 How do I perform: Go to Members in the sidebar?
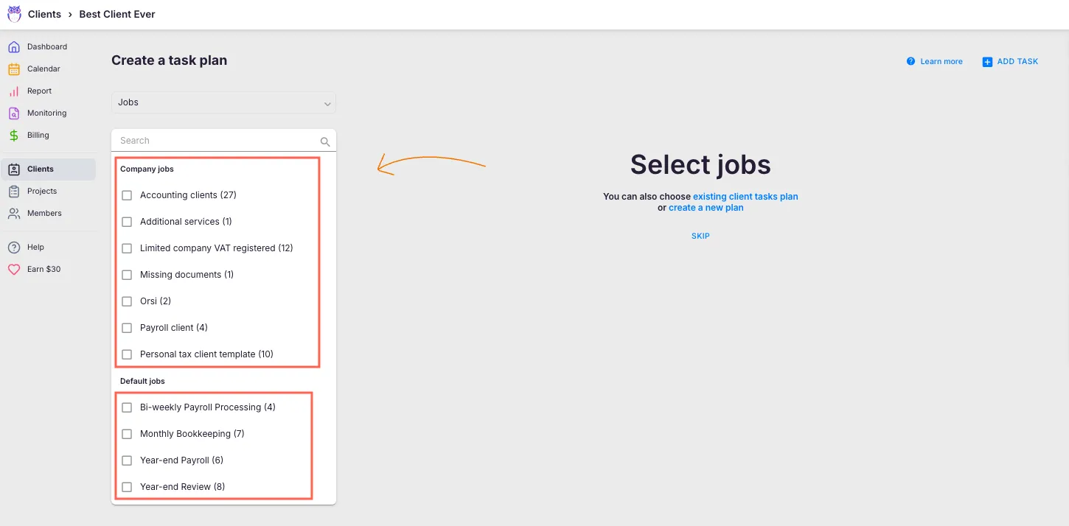click(x=44, y=214)
